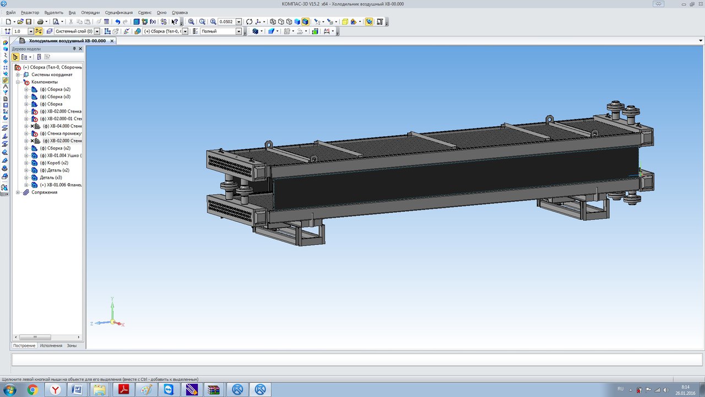Viewport: 705px width, 397px height.
Task: Close the Дерево модели panel
Action: click(80, 49)
